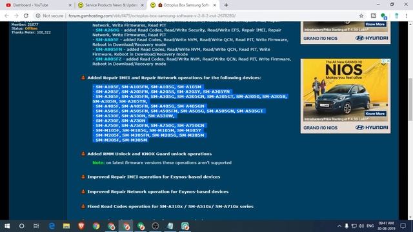Open a new browser tab
The width and height of the screenshot is (413, 232).
226,5
